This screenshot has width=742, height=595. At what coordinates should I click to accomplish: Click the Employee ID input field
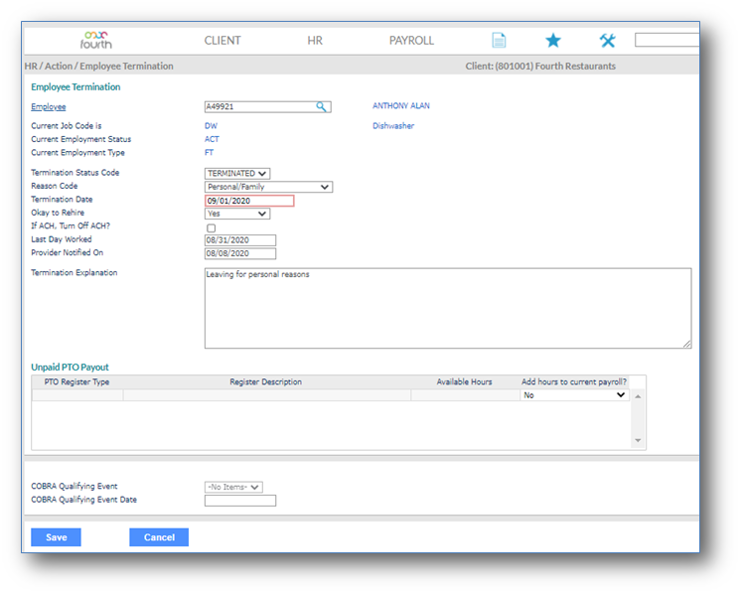point(267,106)
